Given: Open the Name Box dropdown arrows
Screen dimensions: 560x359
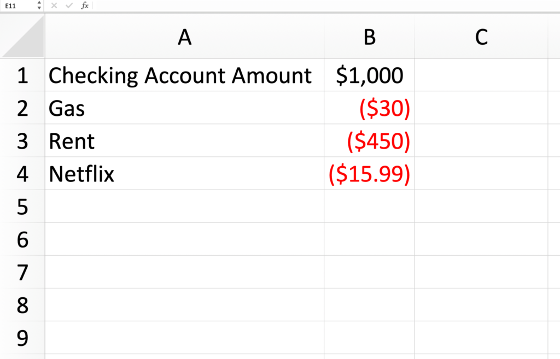Looking at the screenshot, I should point(39,5).
